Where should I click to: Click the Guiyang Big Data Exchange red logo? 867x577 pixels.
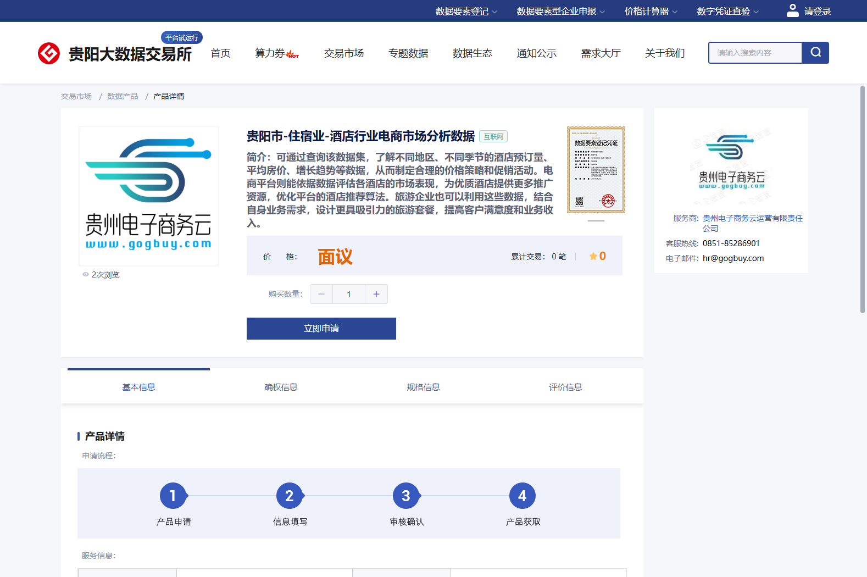click(49, 53)
